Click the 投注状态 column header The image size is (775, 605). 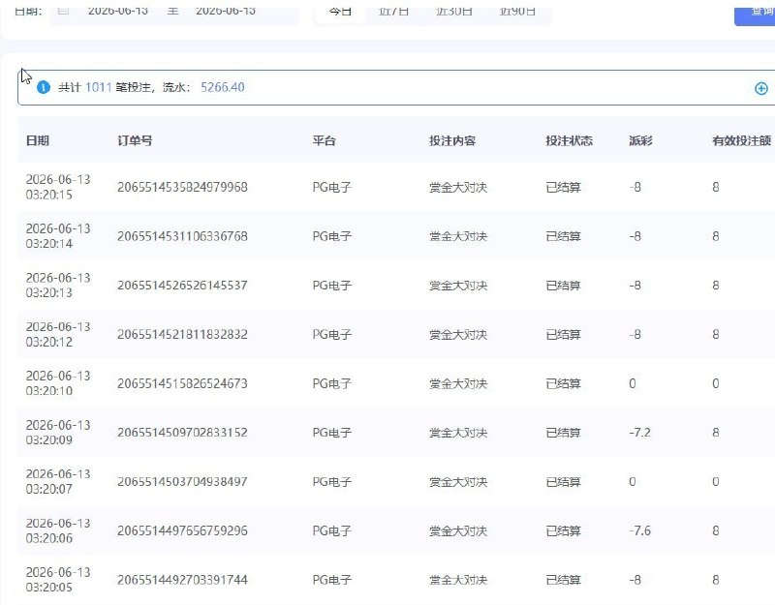(x=569, y=140)
